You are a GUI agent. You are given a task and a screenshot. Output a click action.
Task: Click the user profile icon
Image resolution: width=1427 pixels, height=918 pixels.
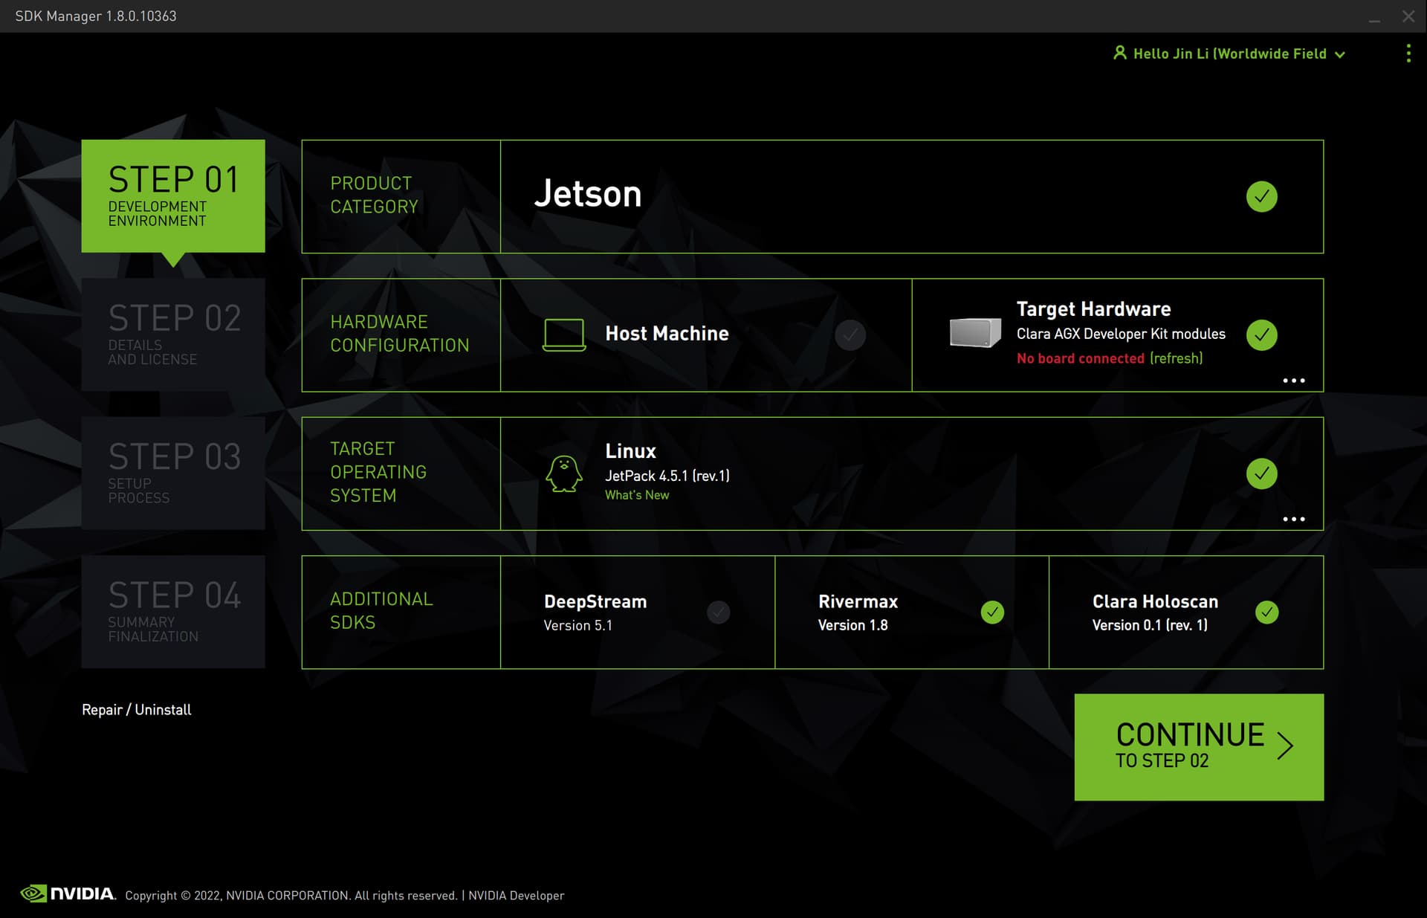pos(1119,53)
